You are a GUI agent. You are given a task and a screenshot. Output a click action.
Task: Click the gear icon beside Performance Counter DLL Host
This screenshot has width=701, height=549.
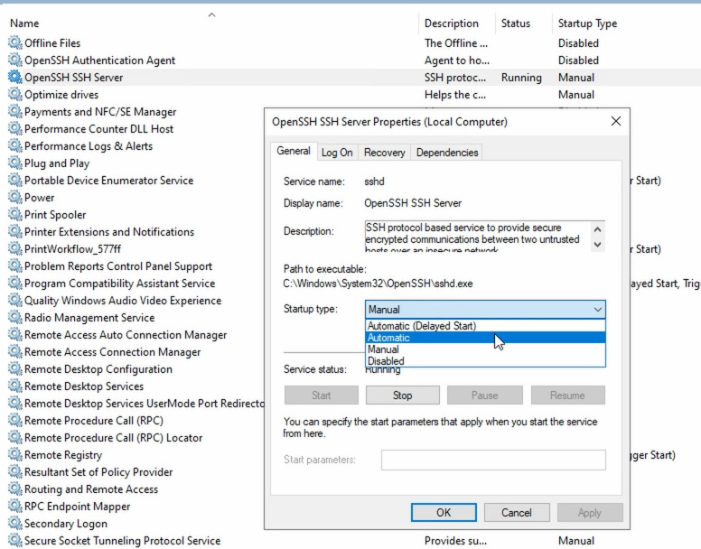(x=14, y=128)
